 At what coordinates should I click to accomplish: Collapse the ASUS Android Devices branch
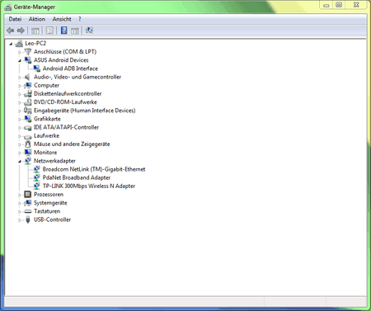coord(20,60)
